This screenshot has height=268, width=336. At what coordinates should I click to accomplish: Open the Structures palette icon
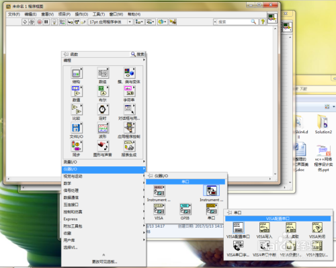[77, 73]
